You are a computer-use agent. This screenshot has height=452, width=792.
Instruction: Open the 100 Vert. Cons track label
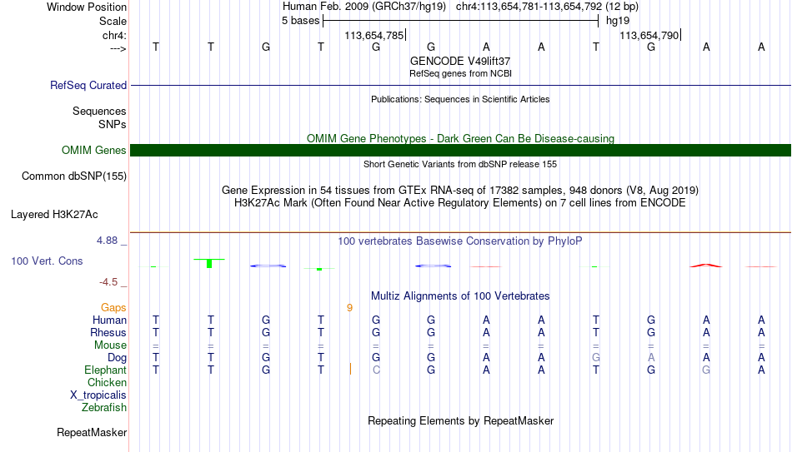pos(47,261)
